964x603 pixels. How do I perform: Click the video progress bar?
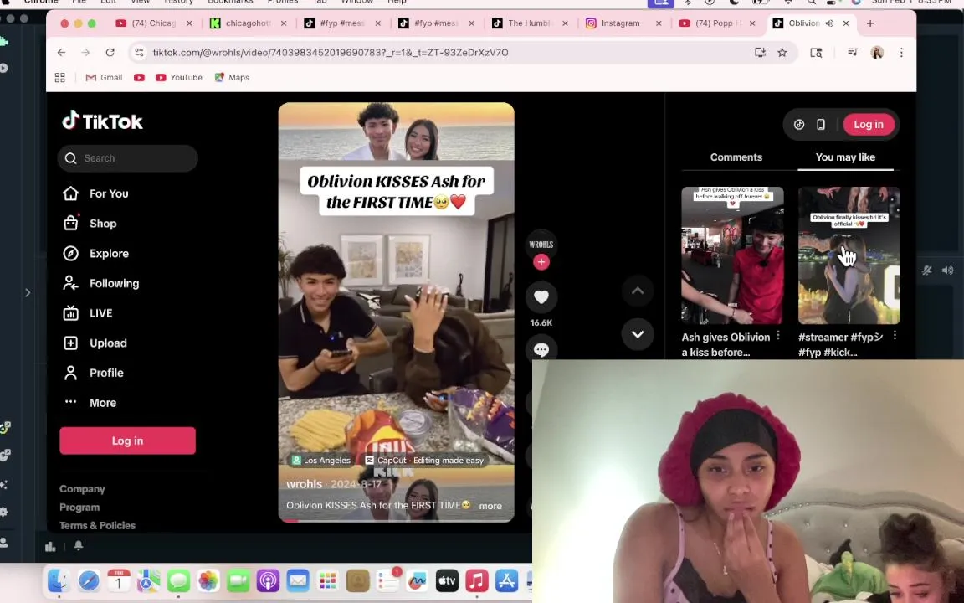click(x=396, y=521)
